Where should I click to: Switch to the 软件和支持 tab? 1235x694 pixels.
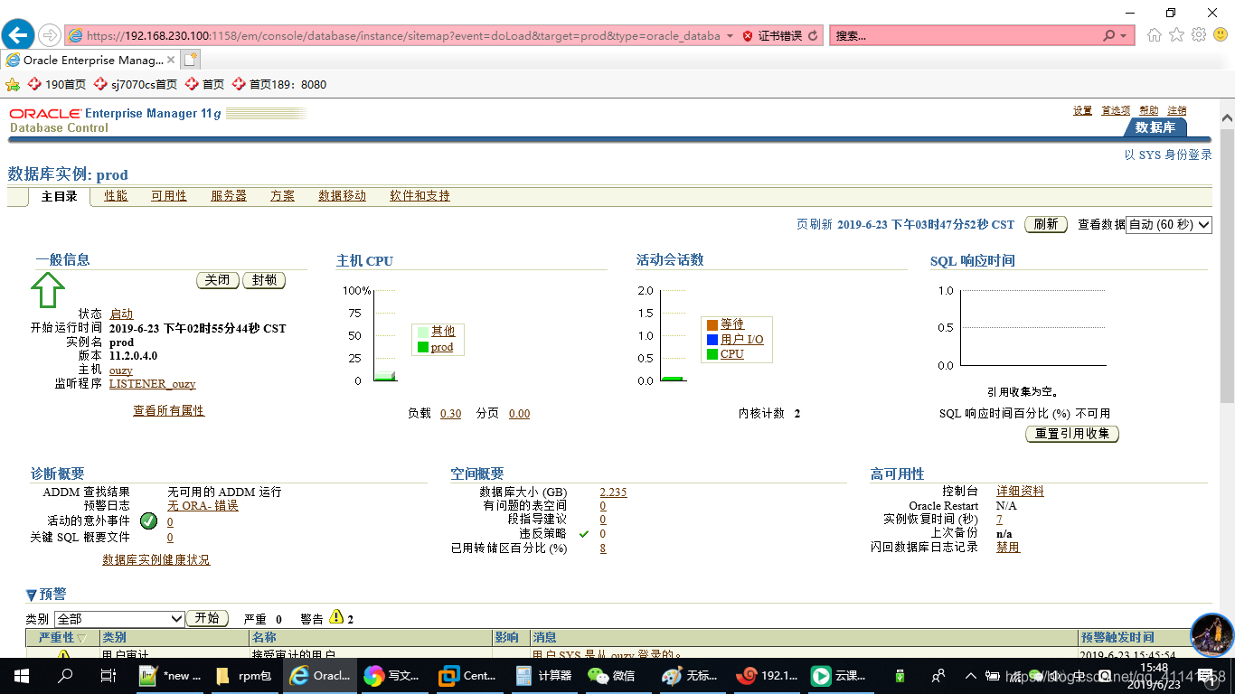pos(420,196)
